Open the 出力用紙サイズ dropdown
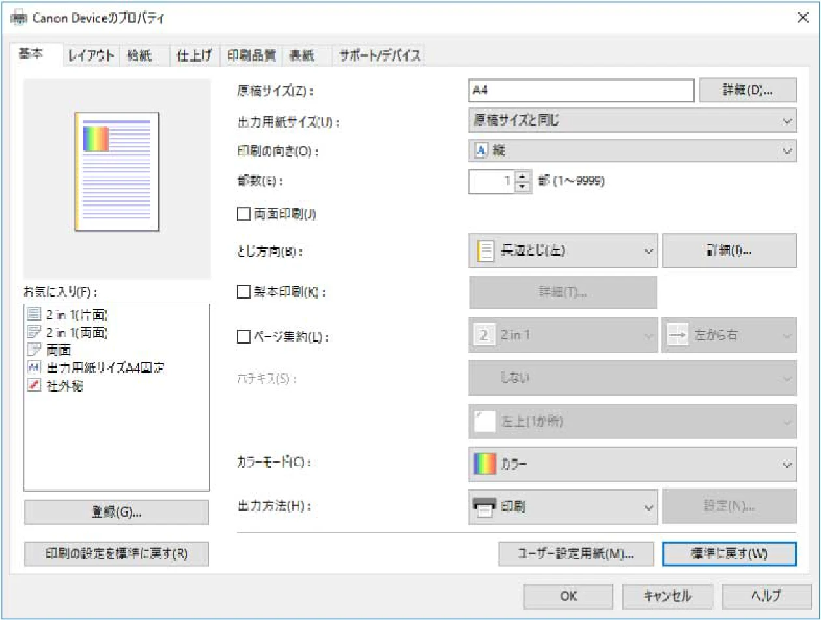The height and width of the screenshot is (620, 821). 632,120
